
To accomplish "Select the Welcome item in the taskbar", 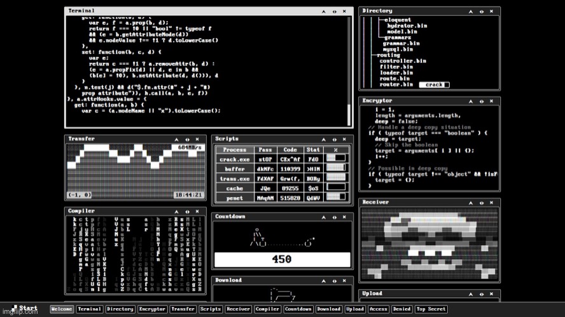I will [62, 309].
